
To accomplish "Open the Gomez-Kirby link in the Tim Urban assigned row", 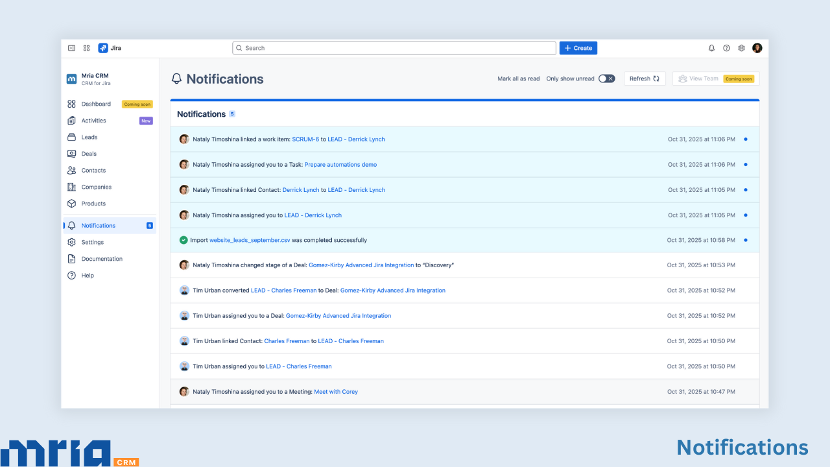I will [x=338, y=316].
